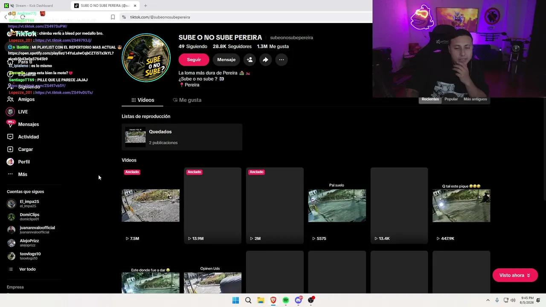Open Windows taskbar Search
The width and height of the screenshot is (546, 307).
(x=248, y=300)
